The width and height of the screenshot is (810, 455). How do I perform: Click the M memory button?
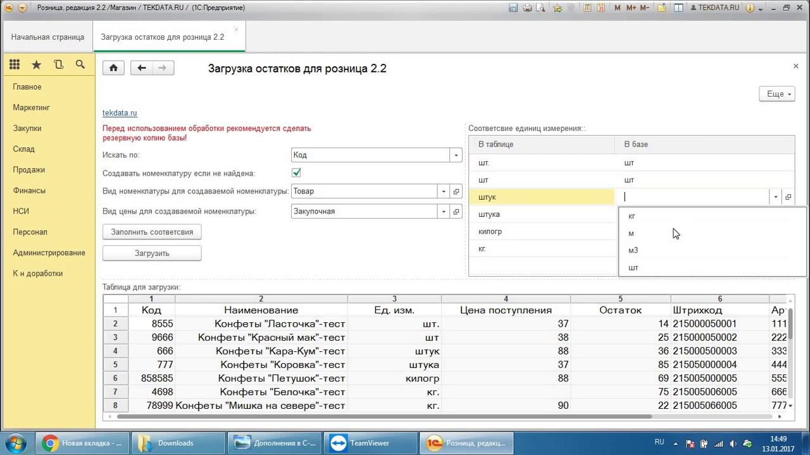618,8
